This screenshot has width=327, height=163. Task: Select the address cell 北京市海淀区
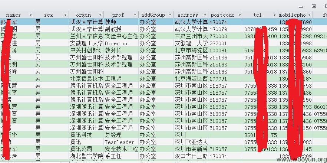[191, 50]
